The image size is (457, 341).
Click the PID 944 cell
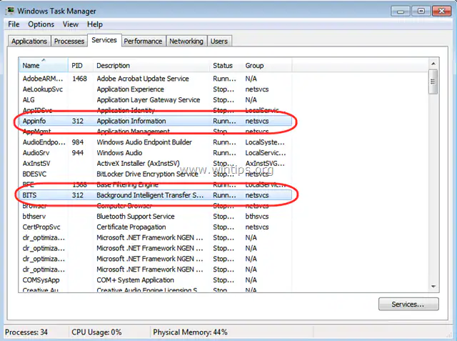78,153
